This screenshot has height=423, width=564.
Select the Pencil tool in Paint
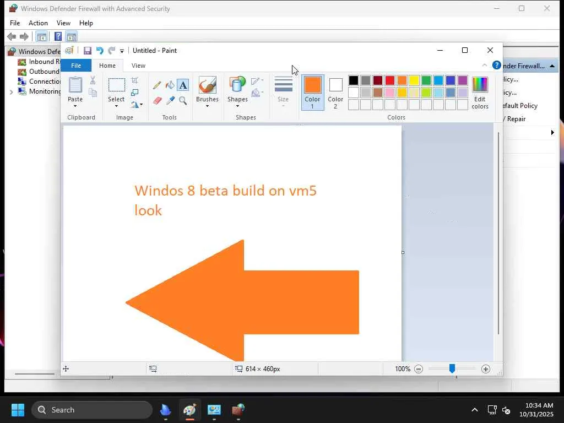pyautogui.click(x=157, y=85)
